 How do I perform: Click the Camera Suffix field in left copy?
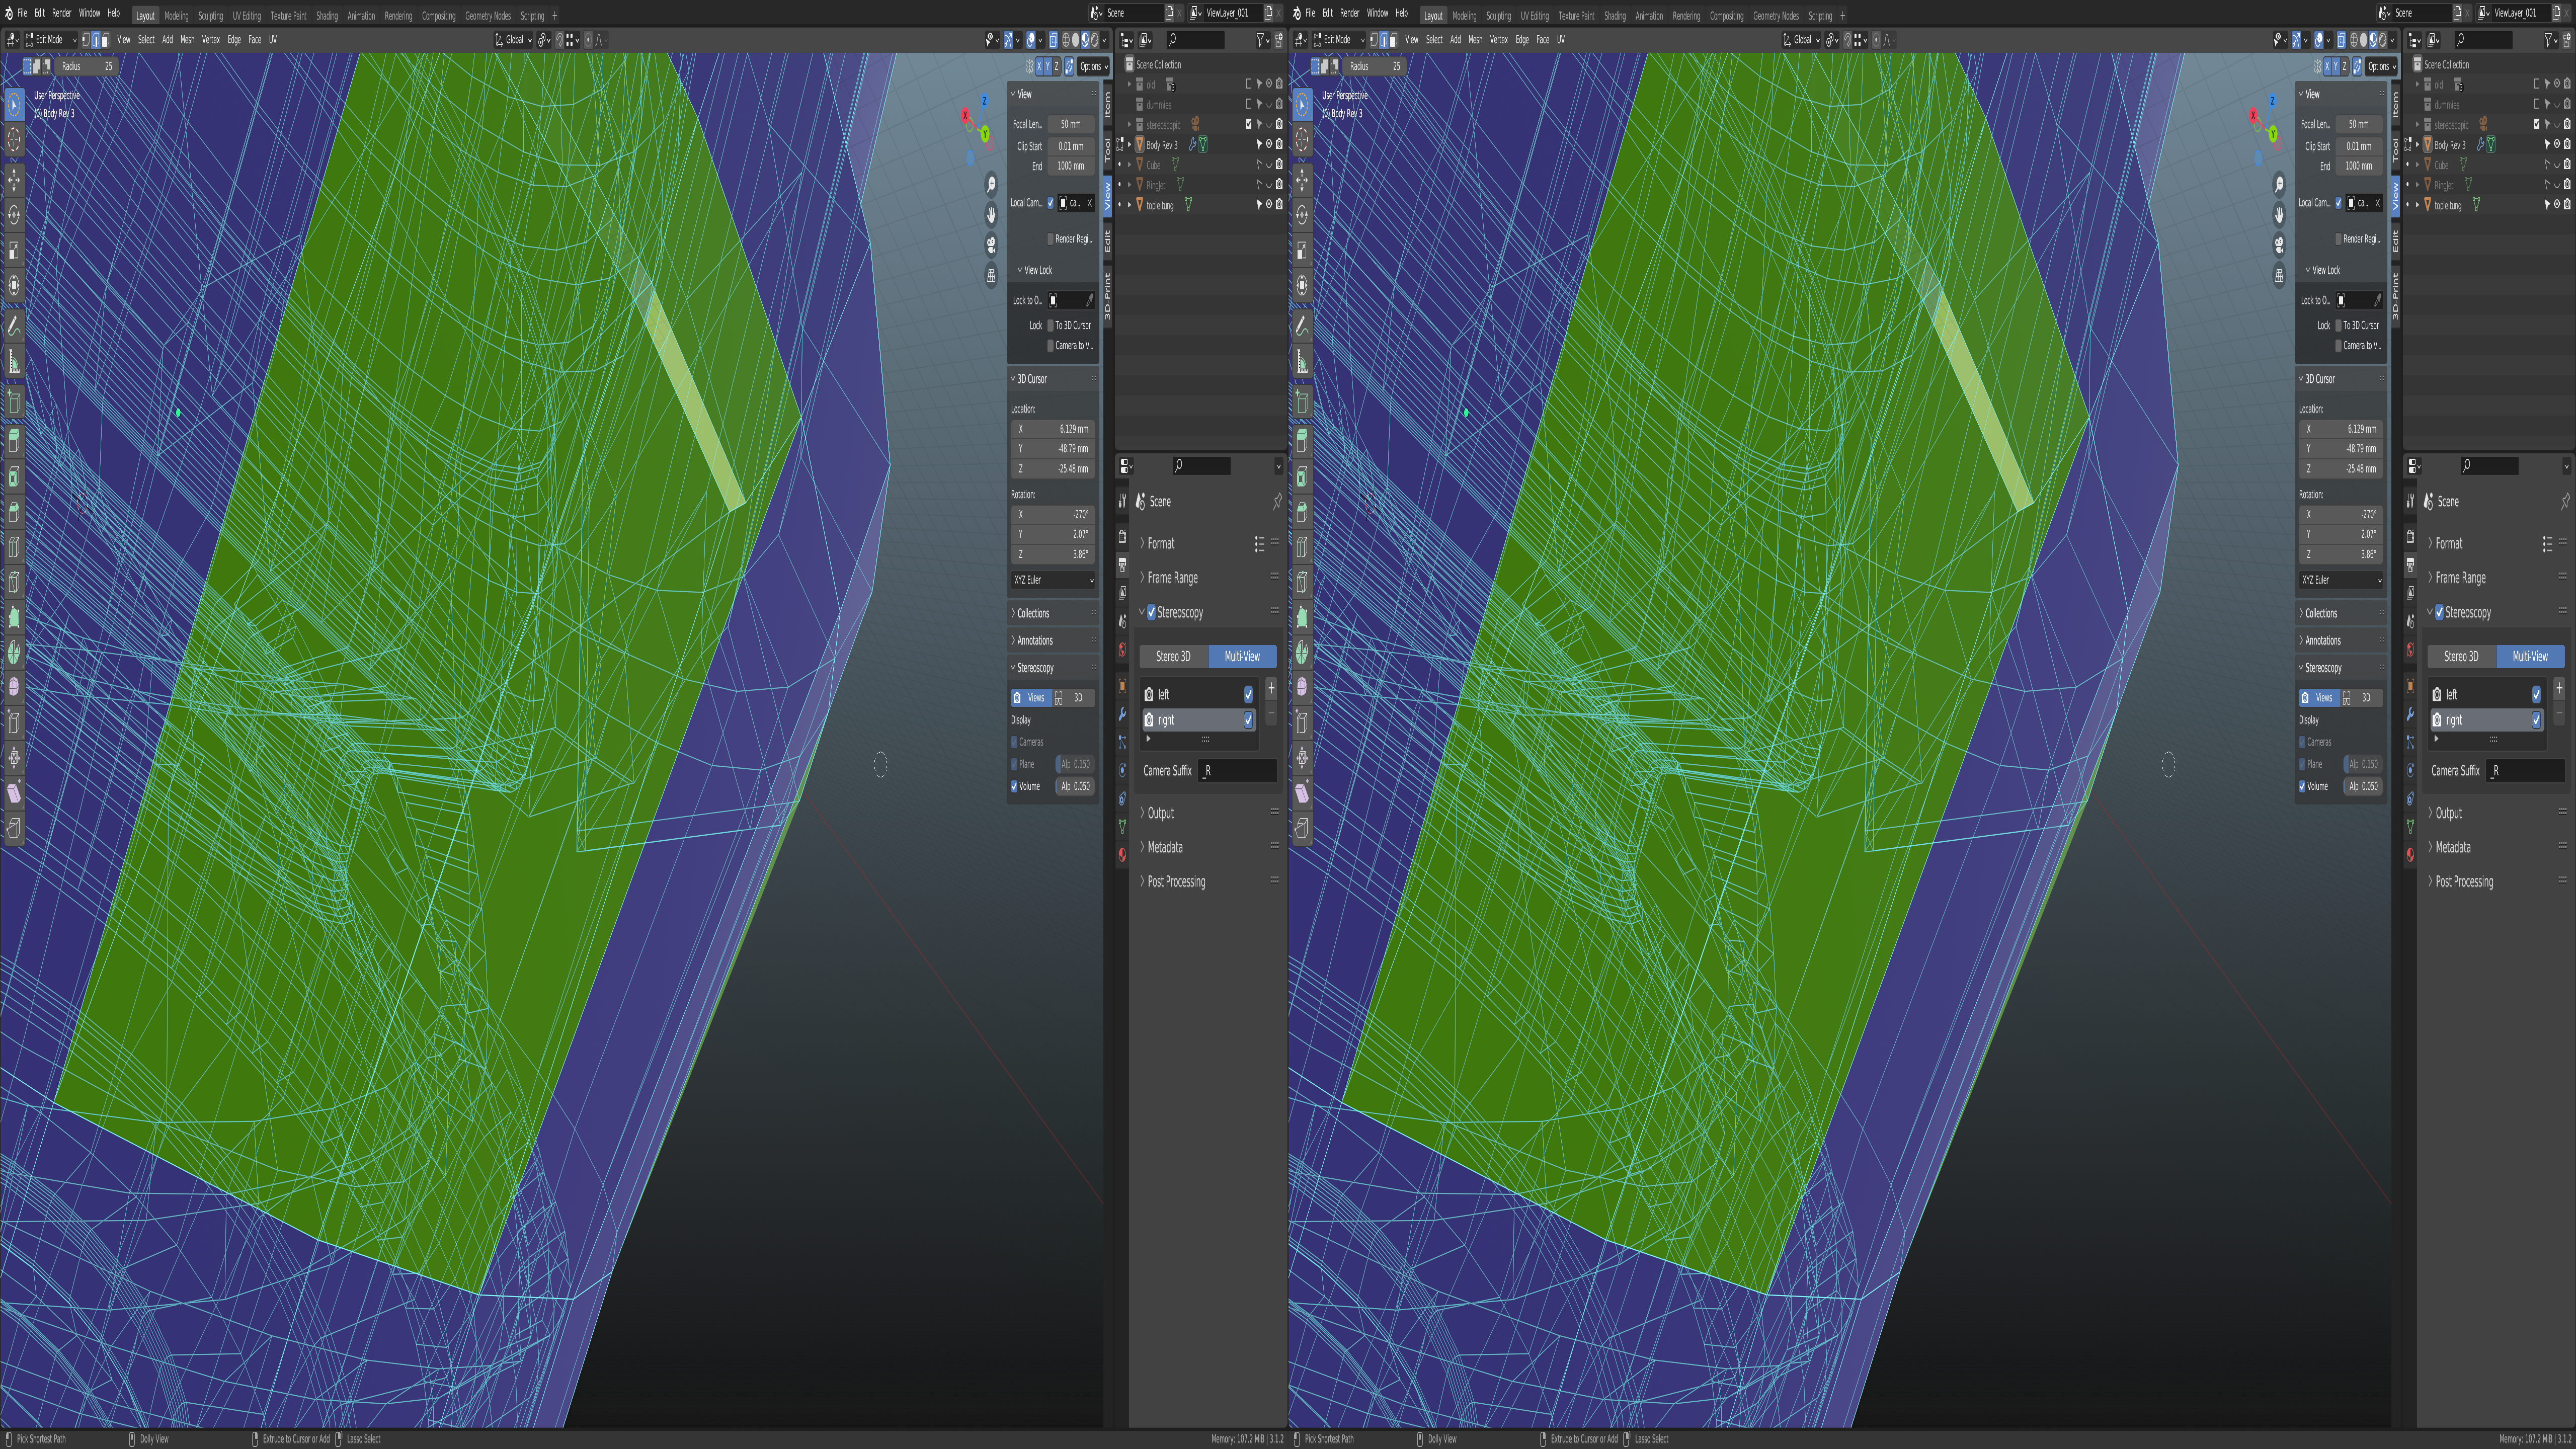pos(1238,771)
